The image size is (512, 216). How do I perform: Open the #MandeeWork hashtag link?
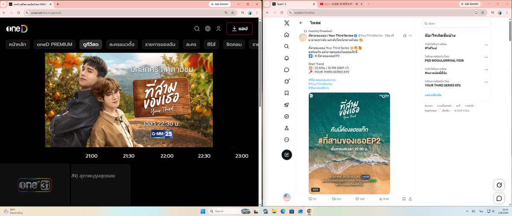[319, 88]
